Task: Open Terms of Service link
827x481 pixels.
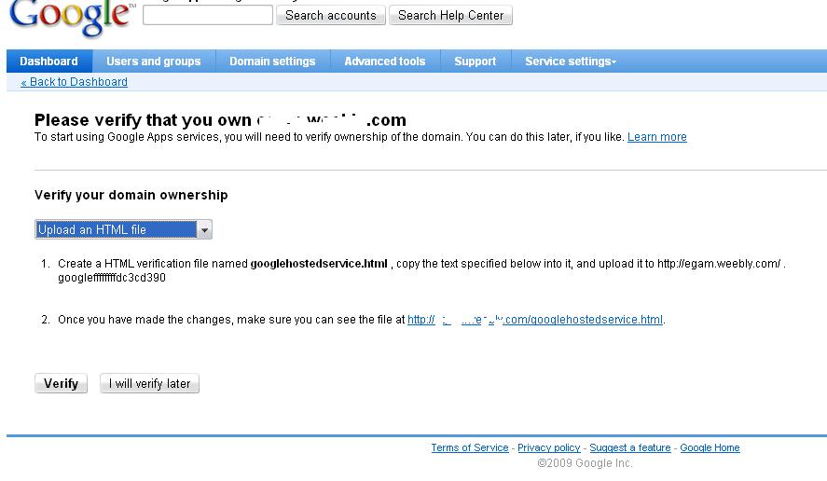Action: click(x=469, y=447)
